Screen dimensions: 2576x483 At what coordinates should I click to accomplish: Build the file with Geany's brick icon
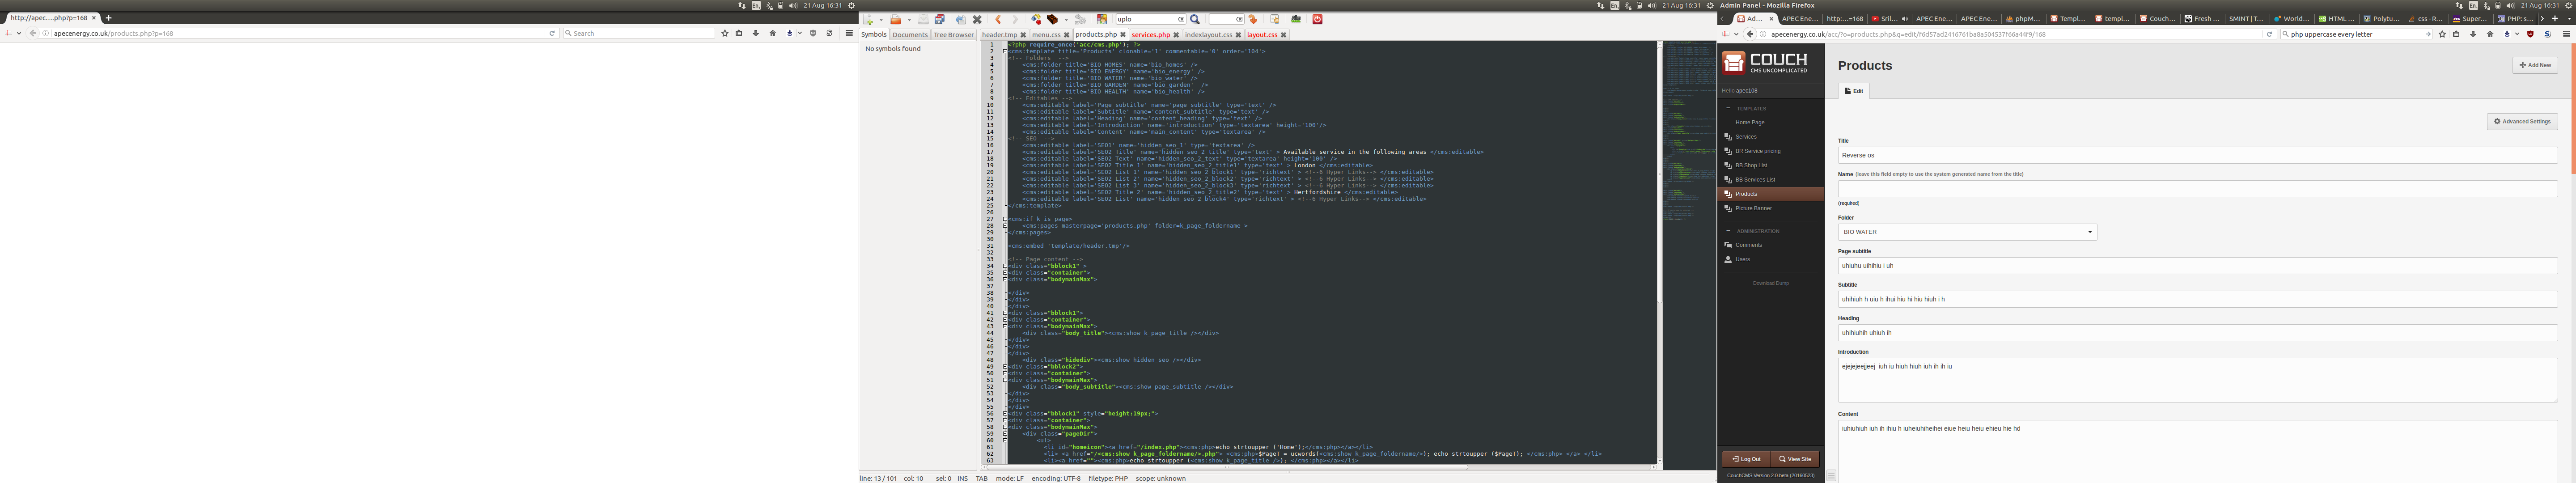[1052, 19]
